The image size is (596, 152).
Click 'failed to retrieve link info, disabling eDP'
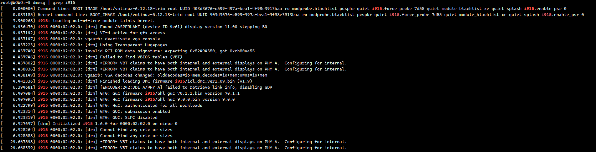pos(218,87)
